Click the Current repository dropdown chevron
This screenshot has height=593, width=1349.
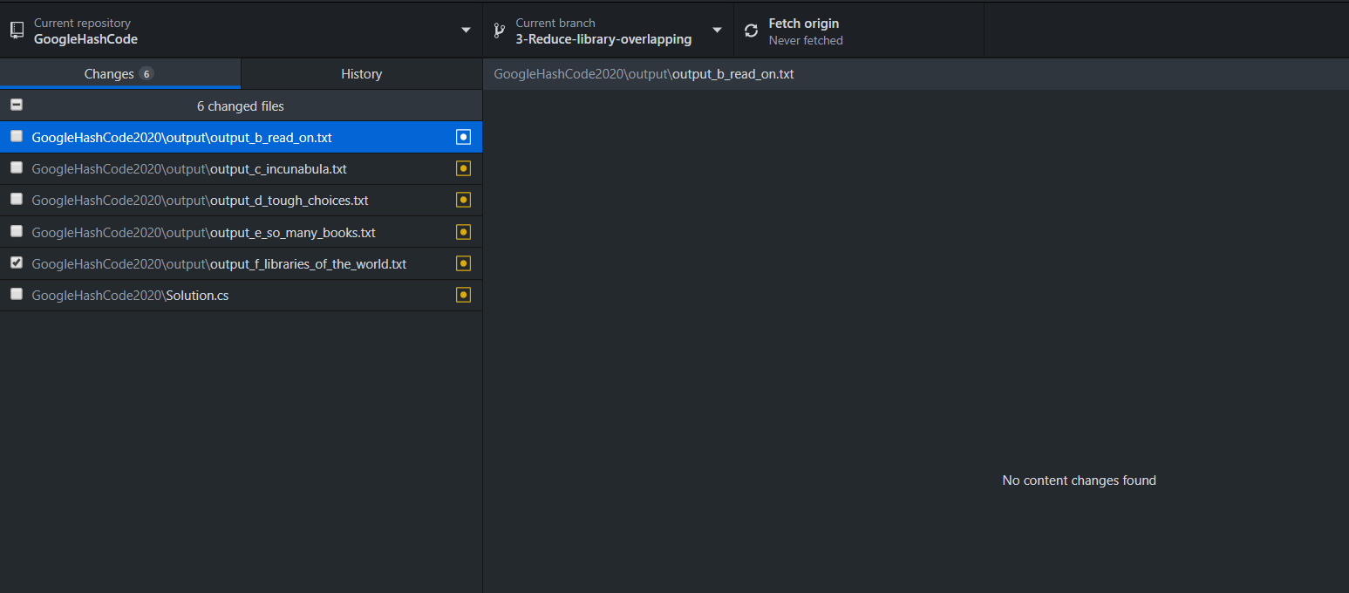click(x=465, y=28)
